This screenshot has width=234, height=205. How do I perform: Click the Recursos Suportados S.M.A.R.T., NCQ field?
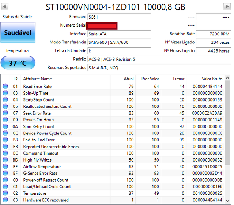pyautogui.click(x=159, y=68)
